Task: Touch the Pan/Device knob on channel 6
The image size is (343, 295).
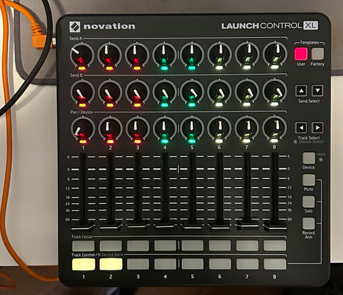Action: coord(220,128)
